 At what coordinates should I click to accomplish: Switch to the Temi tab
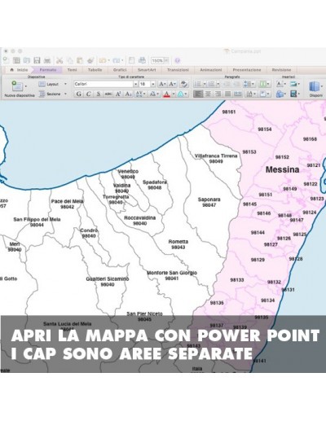click(72, 70)
